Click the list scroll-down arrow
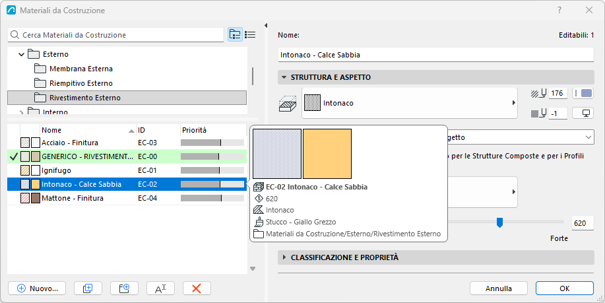This screenshot has width=605, height=303. pyautogui.click(x=253, y=269)
